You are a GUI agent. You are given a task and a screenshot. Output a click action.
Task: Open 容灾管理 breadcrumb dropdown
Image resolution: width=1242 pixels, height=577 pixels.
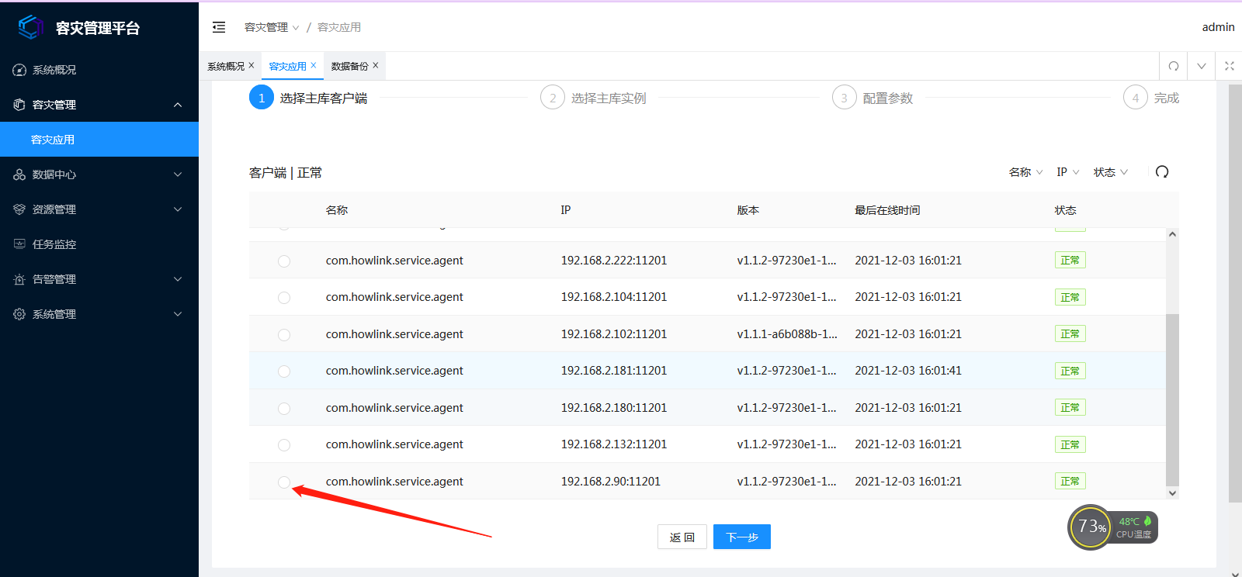pyautogui.click(x=272, y=27)
